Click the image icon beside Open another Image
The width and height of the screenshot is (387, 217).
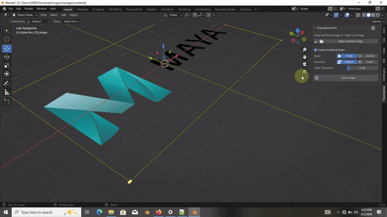(316, 41)
